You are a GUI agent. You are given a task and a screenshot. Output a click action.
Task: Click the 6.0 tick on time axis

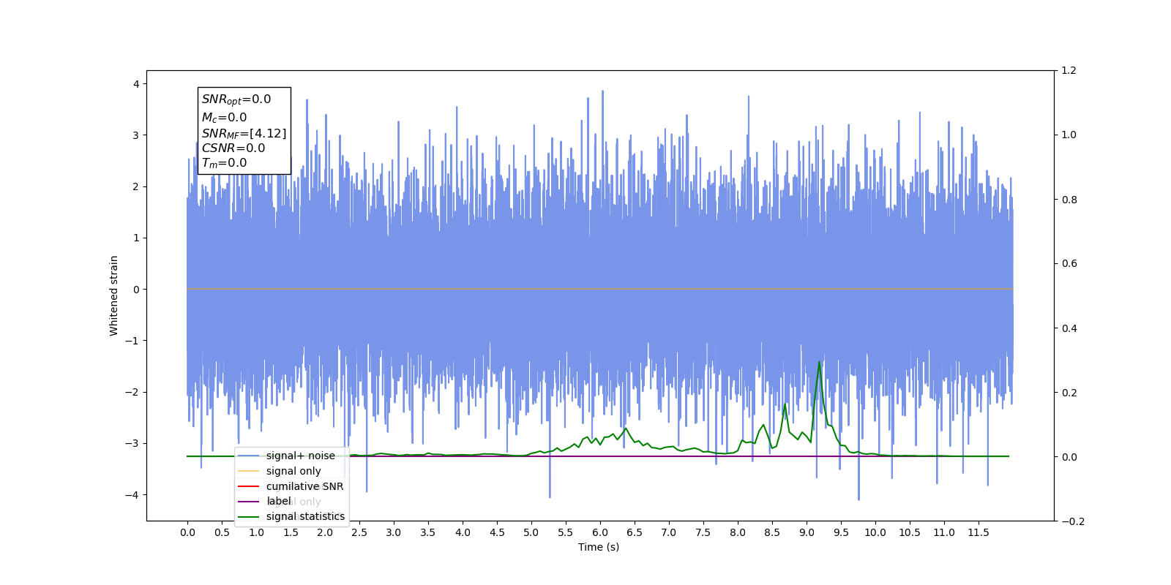tap(600, 532)
